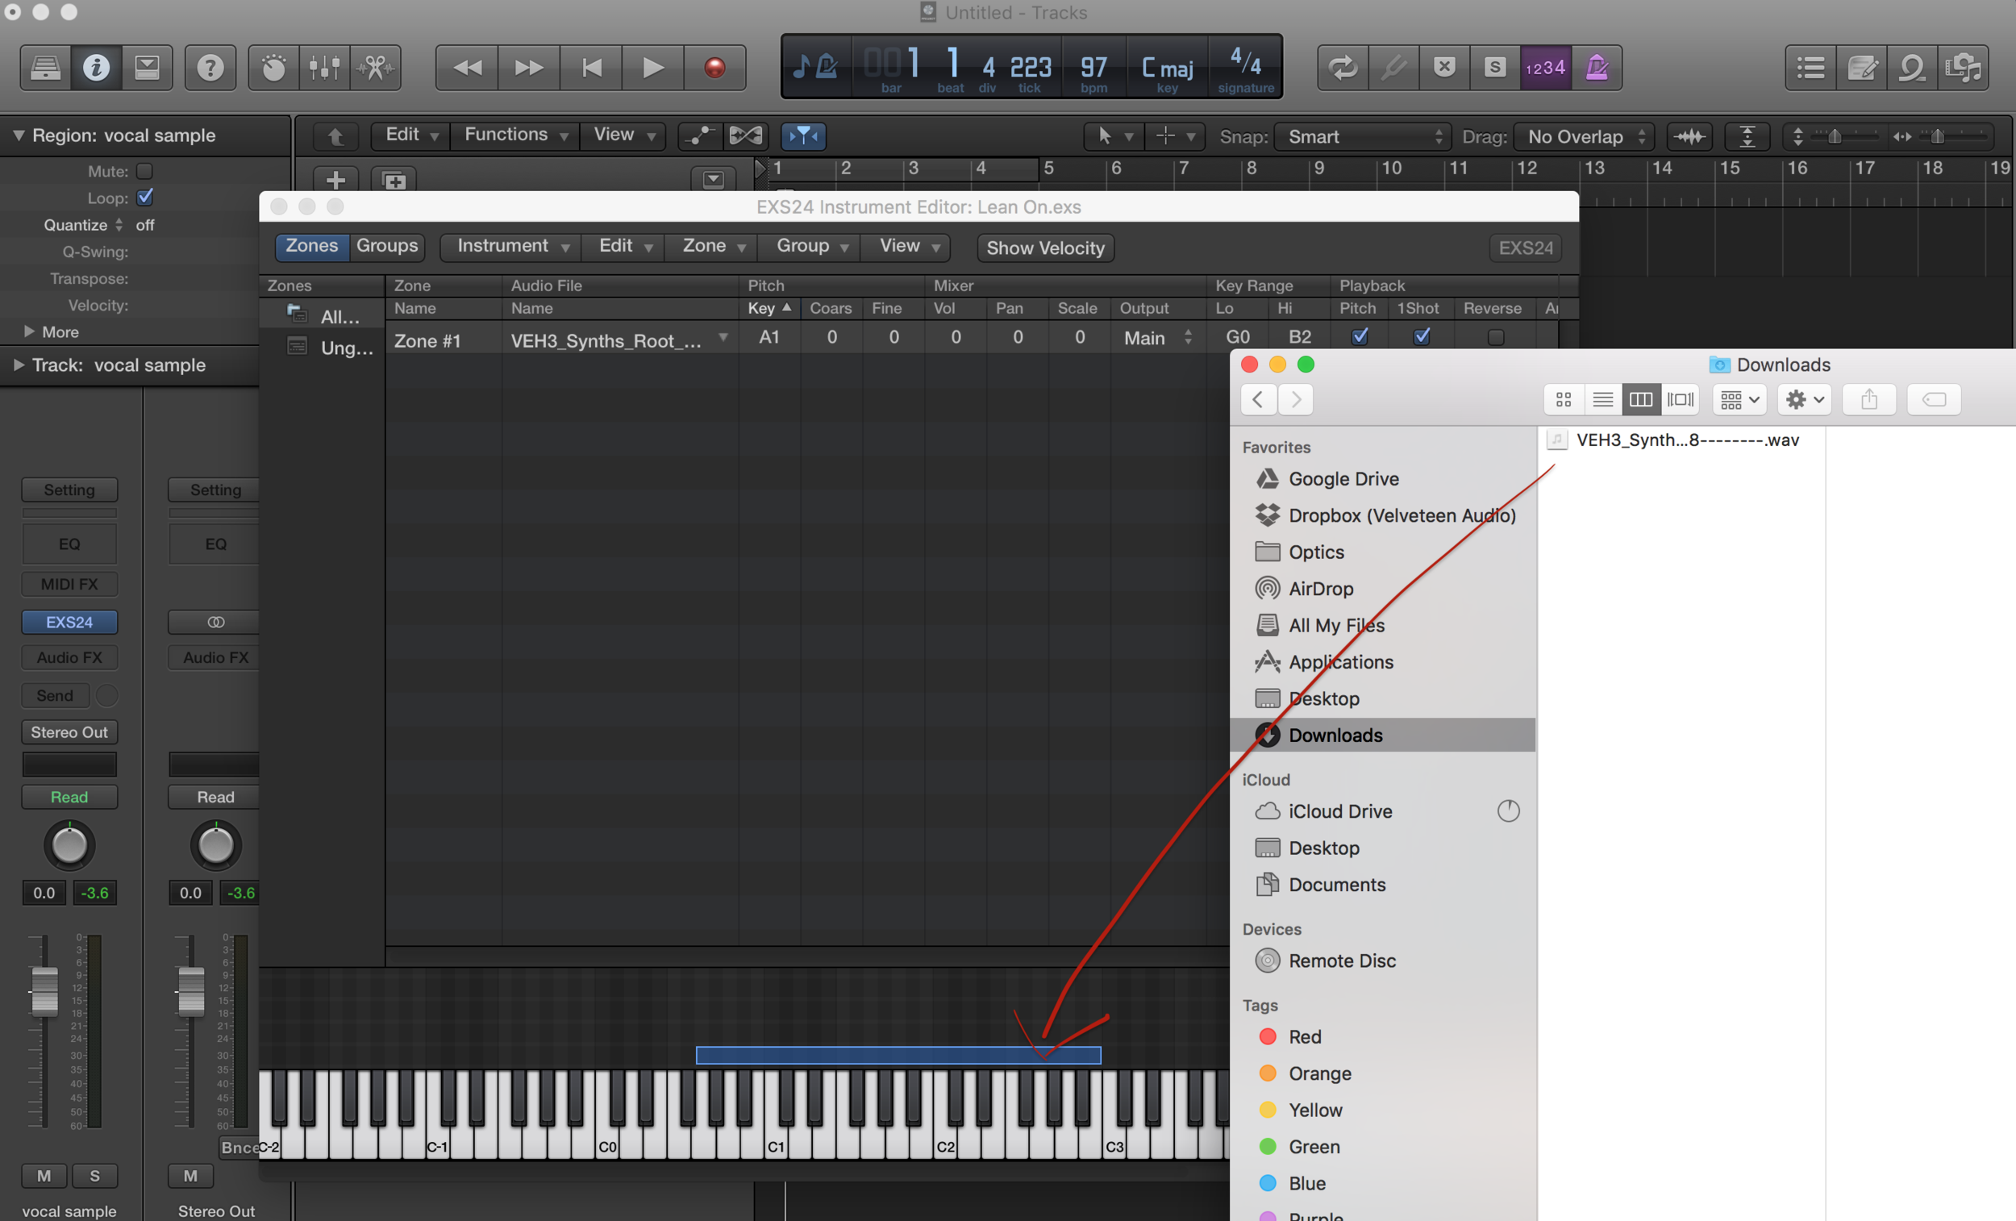Open List Editors icon
The height and width of the screenshot is (1221, 2016).
pyautogui.click(x=1810, y=67)
